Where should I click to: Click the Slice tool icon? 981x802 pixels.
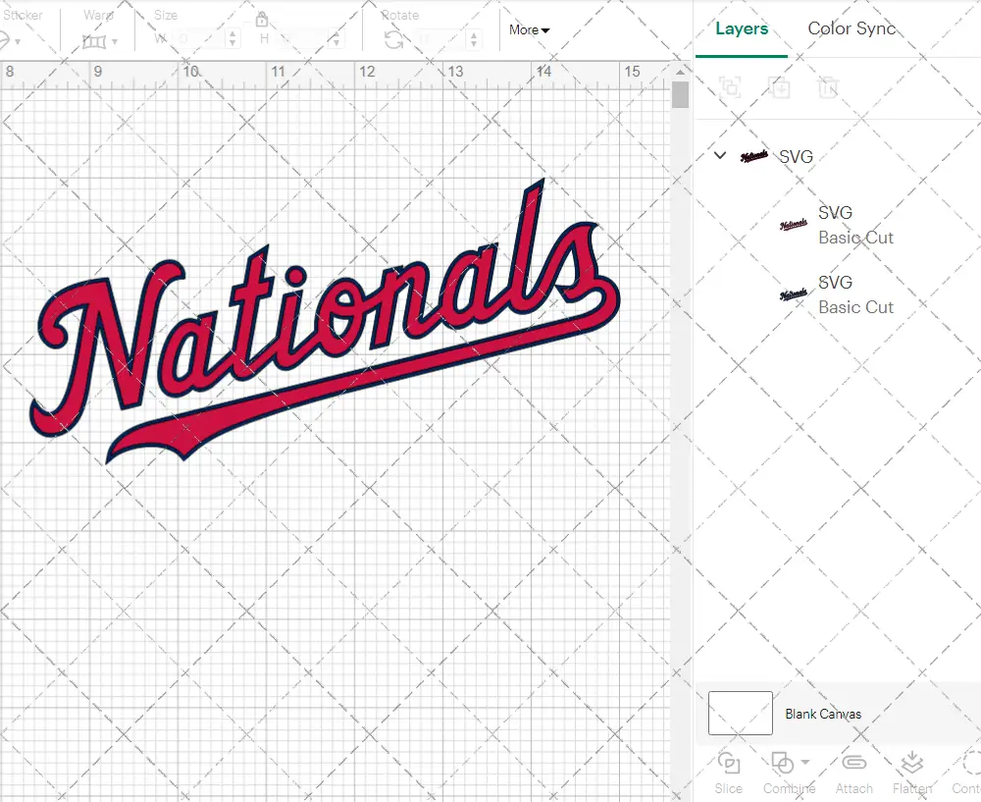click(728, 764)
